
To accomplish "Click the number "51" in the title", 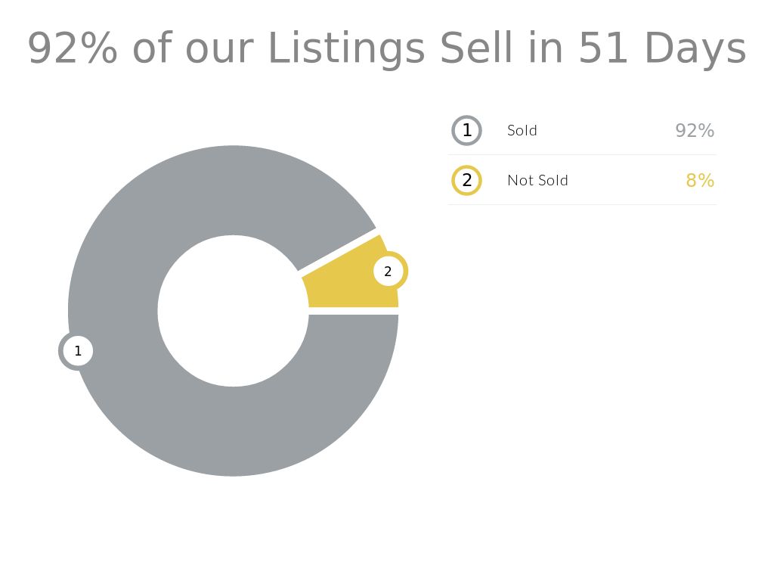I will [603, 48].
